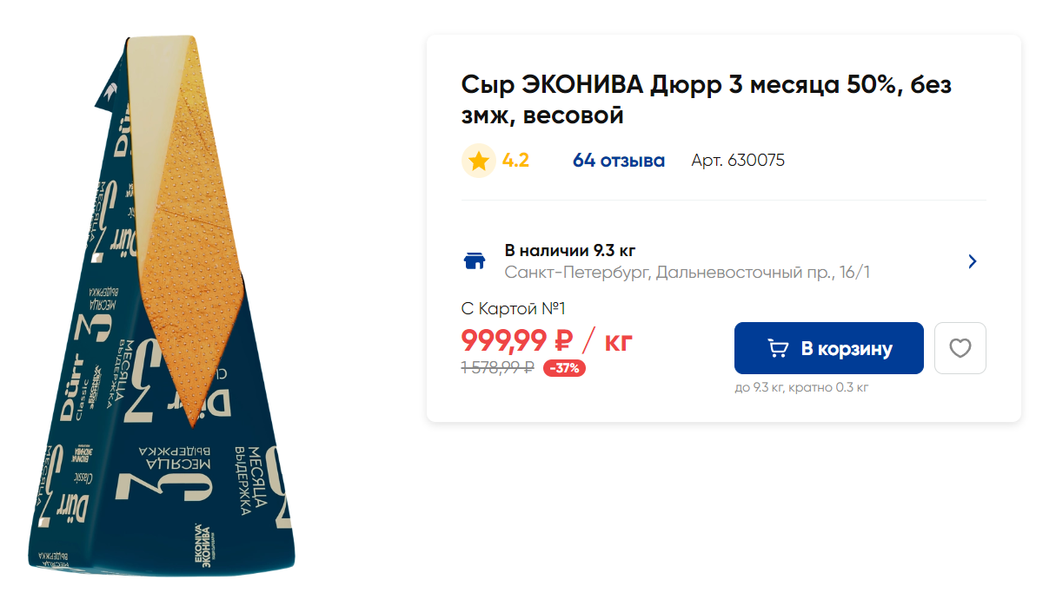Click the blue store availability icon
Screen dimensions: 1056x606
click(475, 261)
